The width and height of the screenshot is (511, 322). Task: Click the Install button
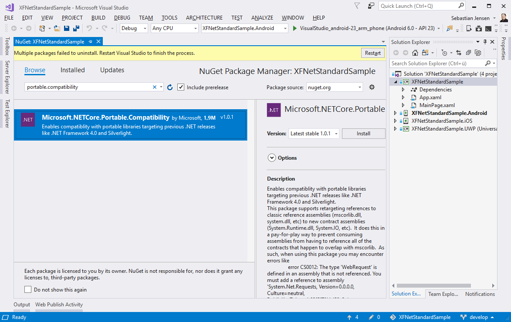[x=363, y=134]
